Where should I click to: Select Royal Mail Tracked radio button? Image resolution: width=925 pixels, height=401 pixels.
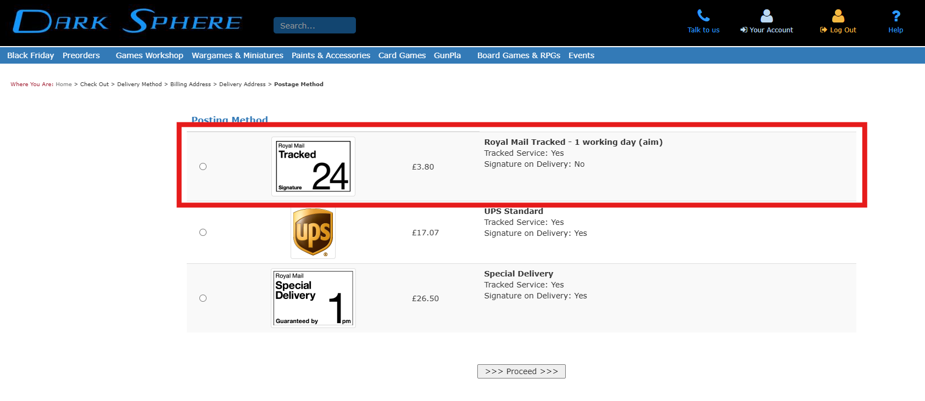click(x=203, y=166)
